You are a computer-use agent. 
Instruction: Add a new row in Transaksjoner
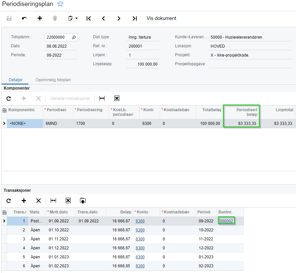[24, 201]
